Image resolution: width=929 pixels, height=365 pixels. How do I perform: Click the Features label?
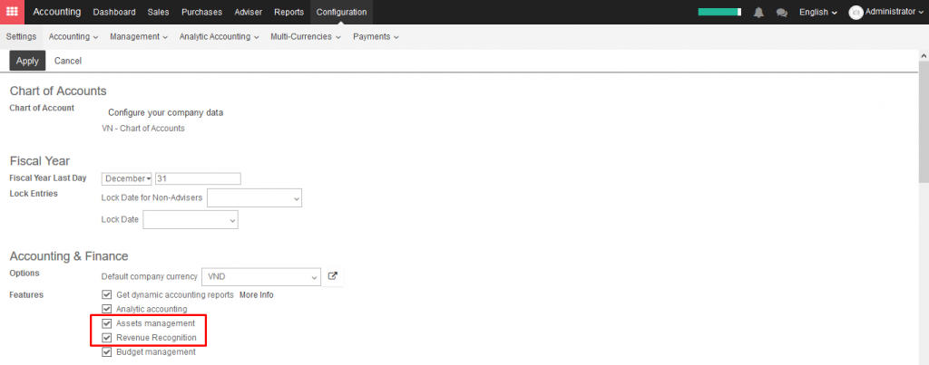pyautogui.click(x=26, y=294)
